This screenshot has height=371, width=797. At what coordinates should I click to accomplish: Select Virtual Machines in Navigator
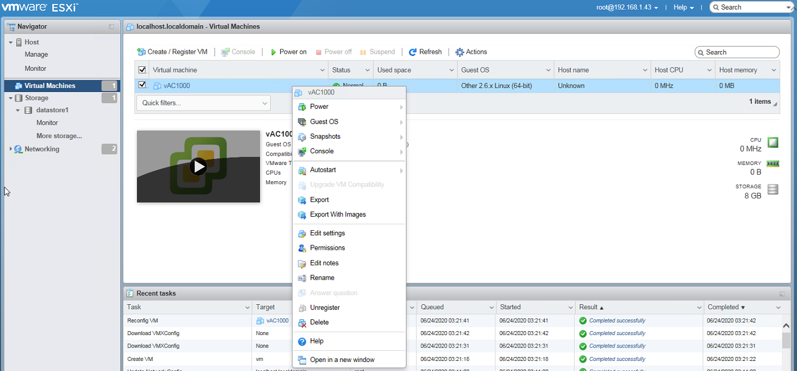62,86
